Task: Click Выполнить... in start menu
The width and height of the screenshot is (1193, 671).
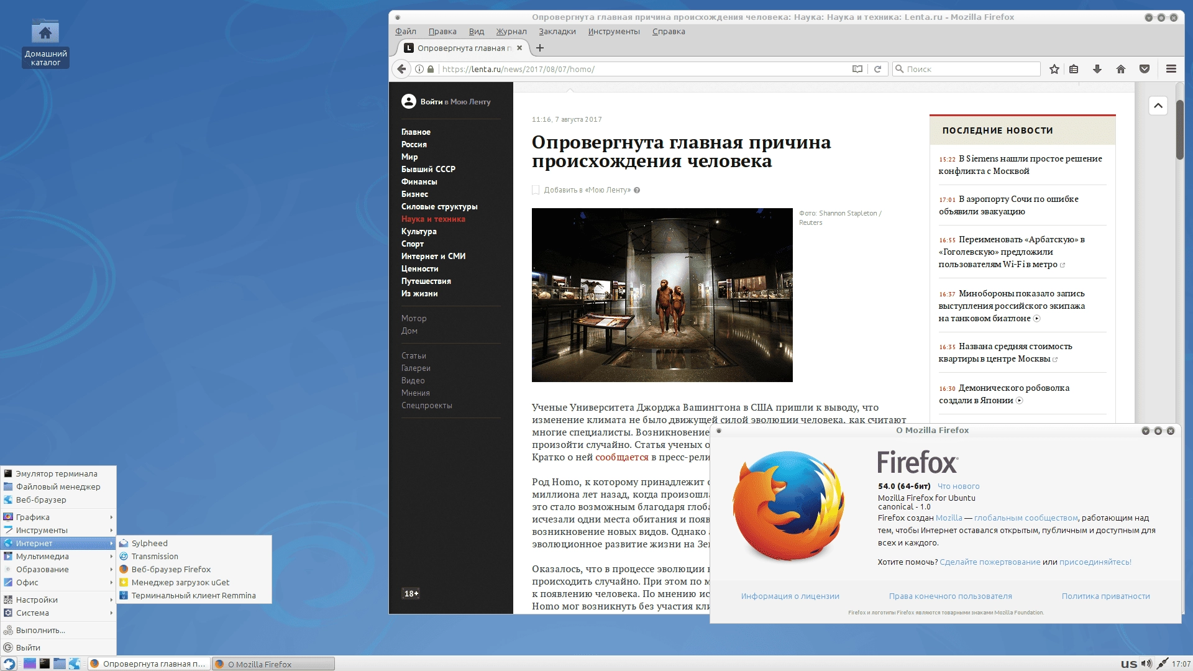Action: point(58,630)
